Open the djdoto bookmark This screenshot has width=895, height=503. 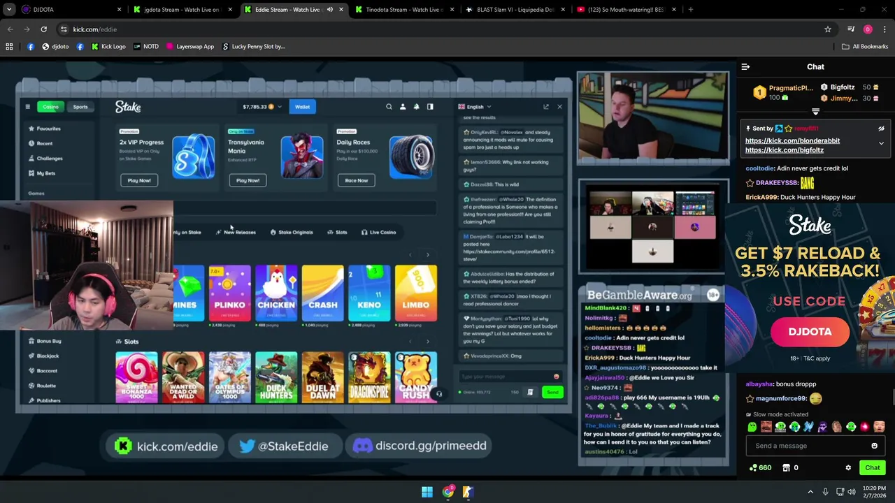[x=55, y=47]
